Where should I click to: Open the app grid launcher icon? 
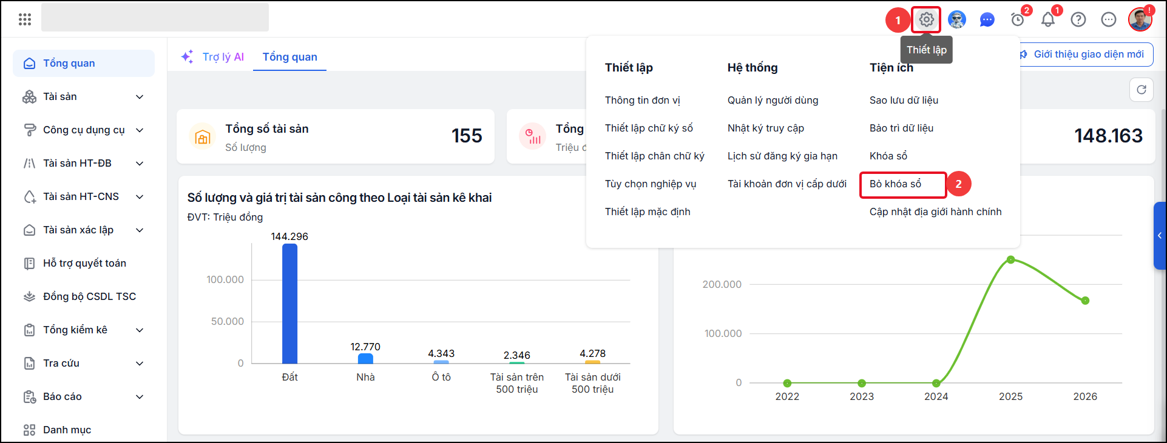(25, 19)
